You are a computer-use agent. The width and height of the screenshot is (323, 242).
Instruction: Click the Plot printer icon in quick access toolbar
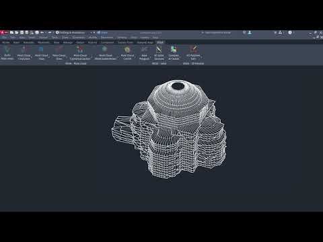pos(37,33)
